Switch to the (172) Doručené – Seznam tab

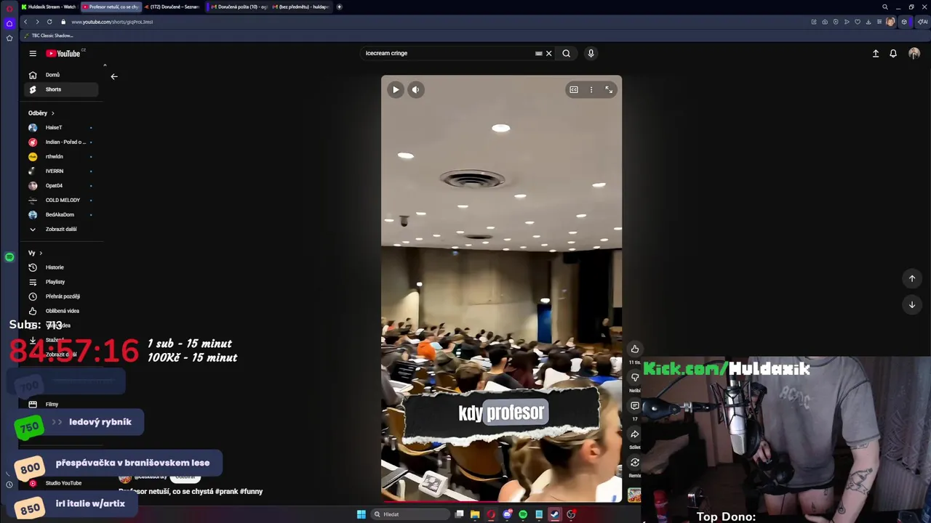(x=172, y=7)
